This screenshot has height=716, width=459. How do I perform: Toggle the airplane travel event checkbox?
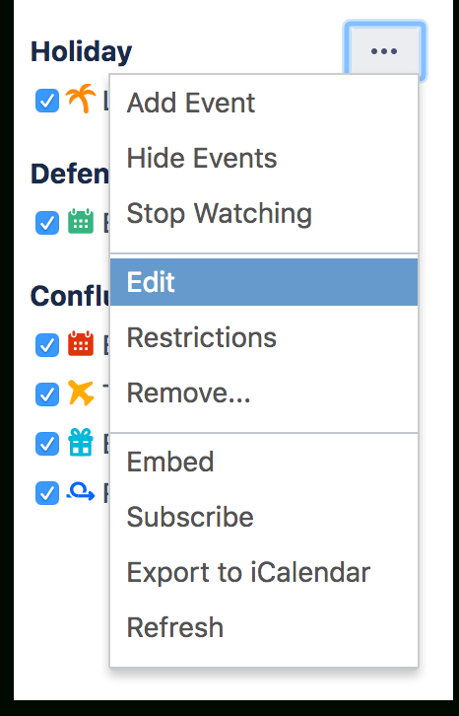coord(47,394)
